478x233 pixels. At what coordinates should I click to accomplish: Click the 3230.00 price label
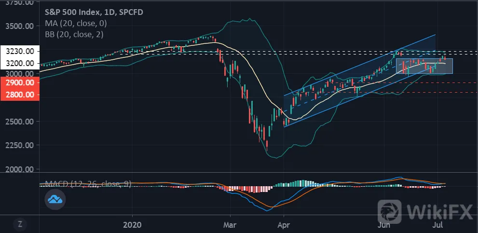click(20, 51)
